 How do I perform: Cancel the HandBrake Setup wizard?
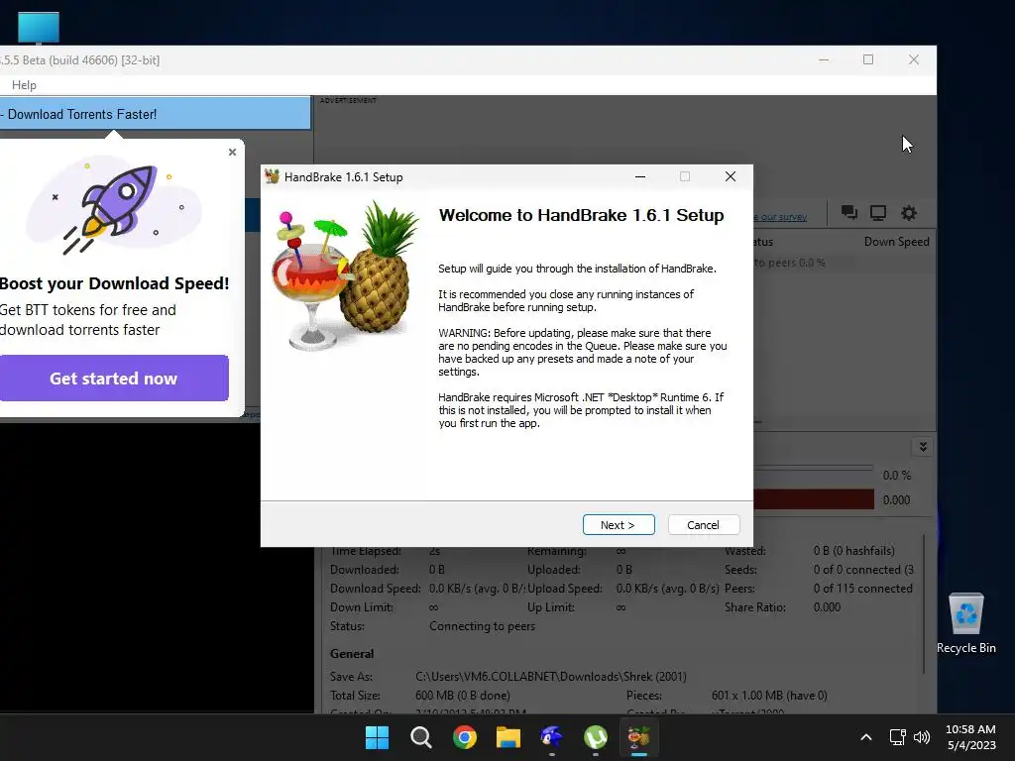click(x=704, y=525)
